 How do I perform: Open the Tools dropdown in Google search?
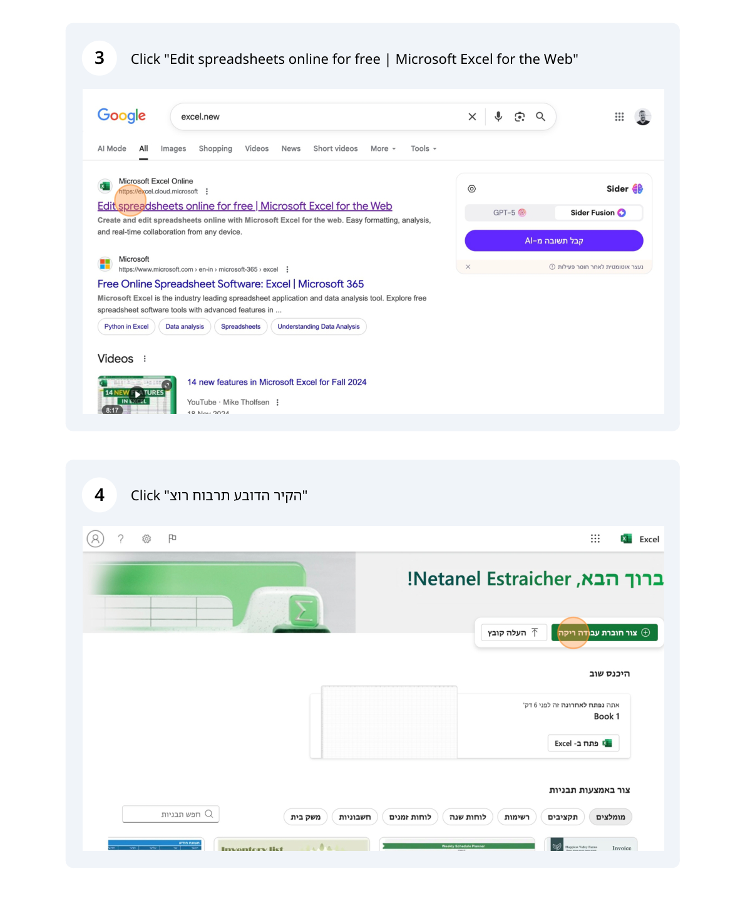423,148
